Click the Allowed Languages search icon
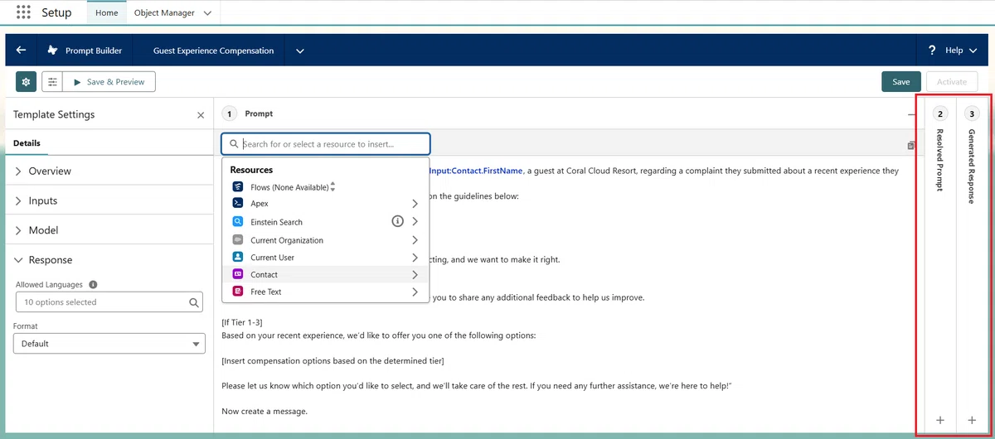 point(193,302)
